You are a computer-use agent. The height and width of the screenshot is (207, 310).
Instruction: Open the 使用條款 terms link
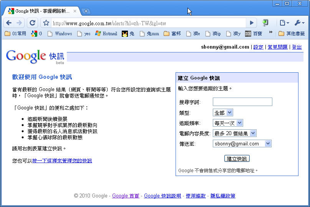(196, 196)
